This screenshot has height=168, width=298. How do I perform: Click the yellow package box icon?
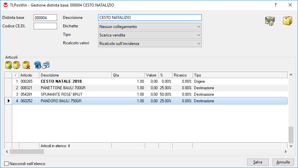(287, 21)
